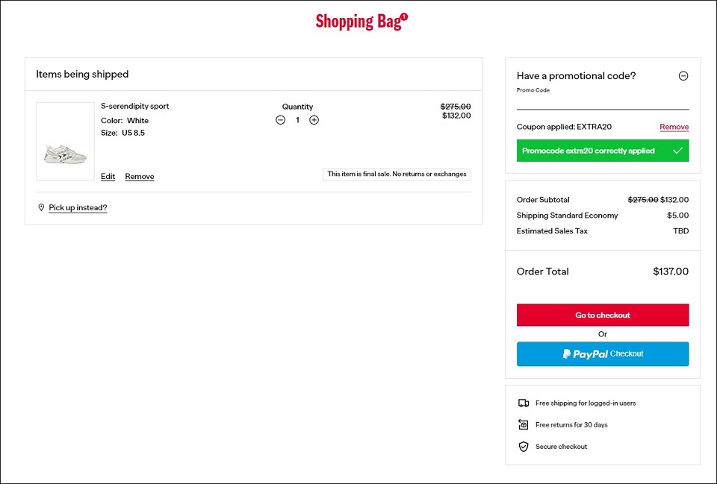Screen dimensions: 717x484
Task: Decrease quantity with the minus icon
Action: (281, 120)
